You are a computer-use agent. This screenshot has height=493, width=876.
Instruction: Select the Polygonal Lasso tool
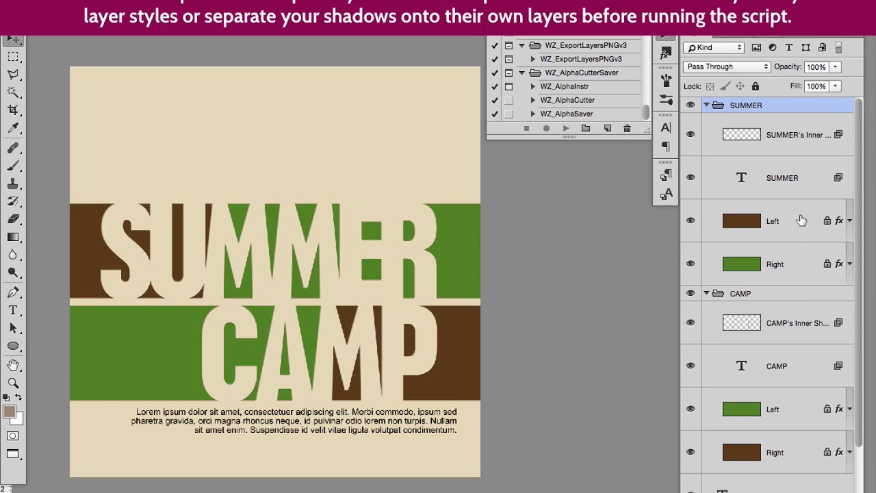[x=13, y=75]
